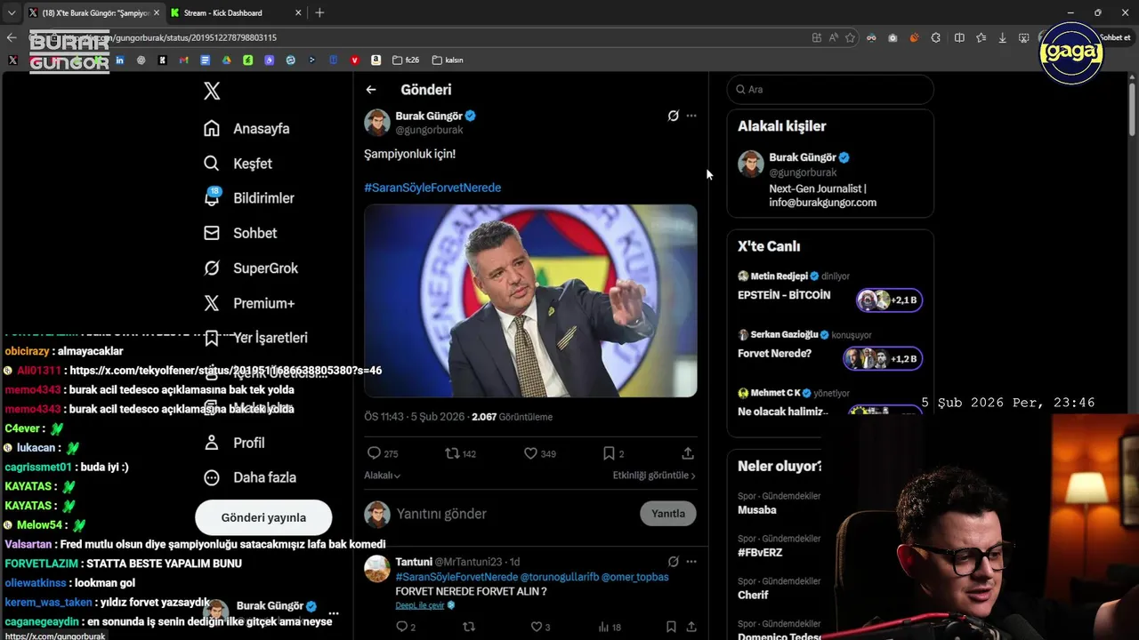Open the Google Drive bookmark

coord(227,60)
